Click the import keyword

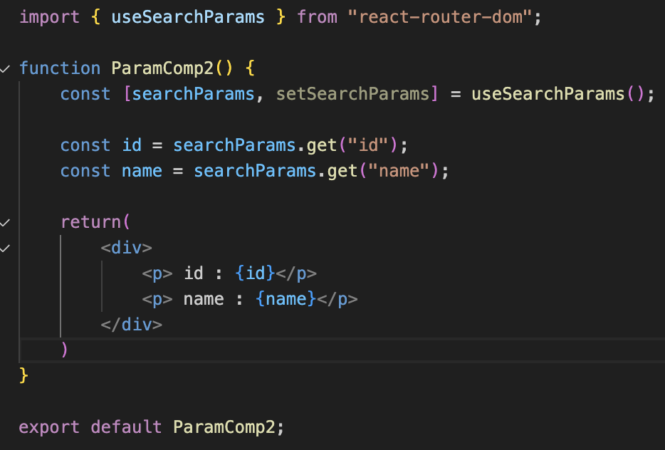pos(49,17)
